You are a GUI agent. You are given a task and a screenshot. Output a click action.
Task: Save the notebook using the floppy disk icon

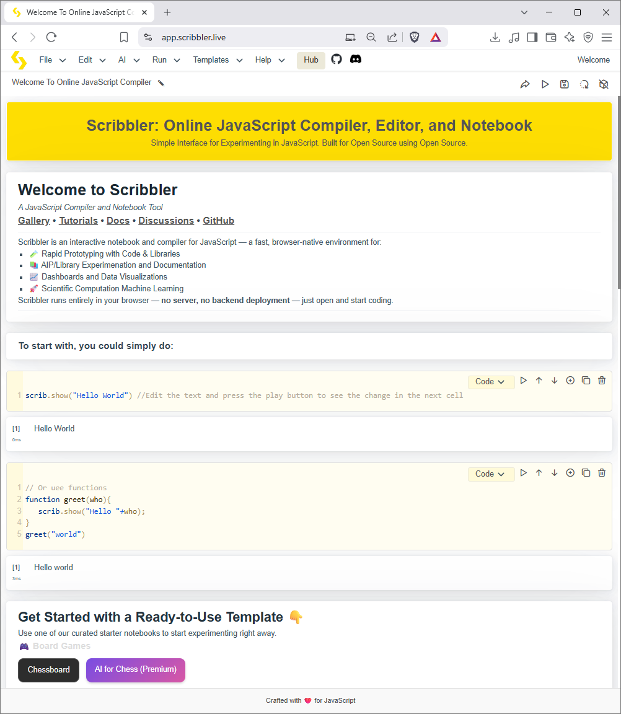pyautogui.click(x=564, y=84)
